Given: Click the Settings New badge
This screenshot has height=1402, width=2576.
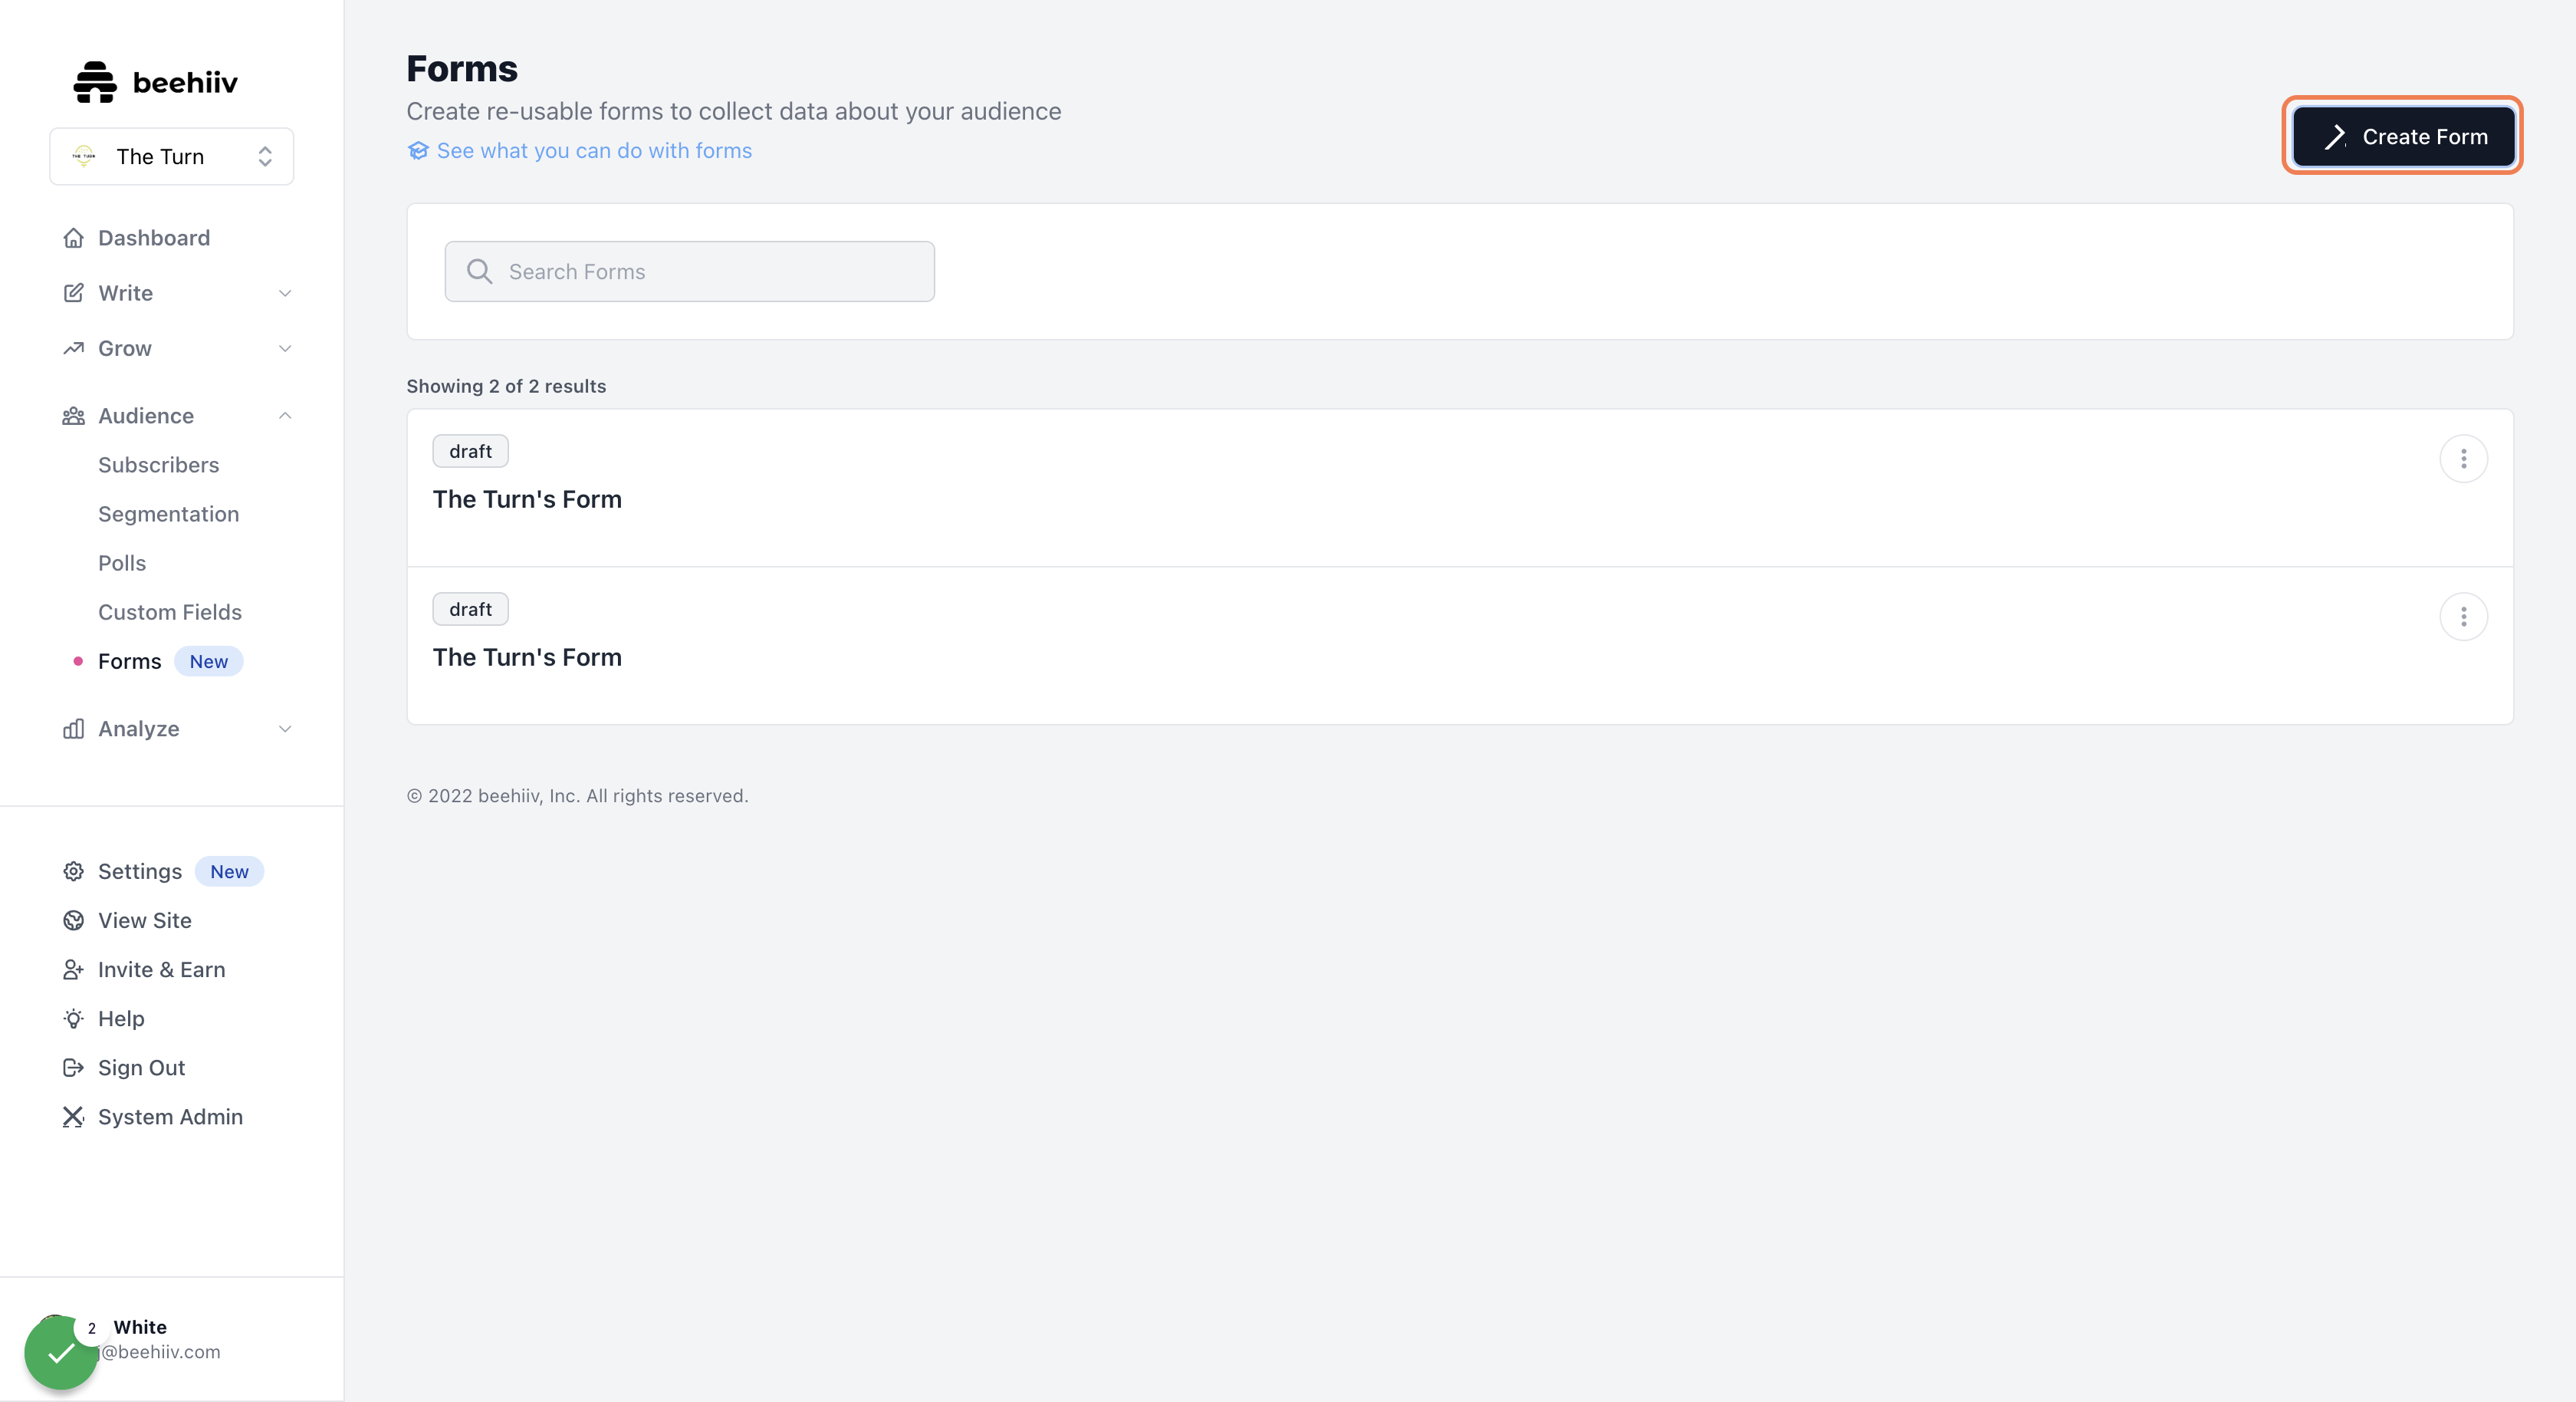Looking at the screenshot, I should pyautogui.click(x=229, y=871).
